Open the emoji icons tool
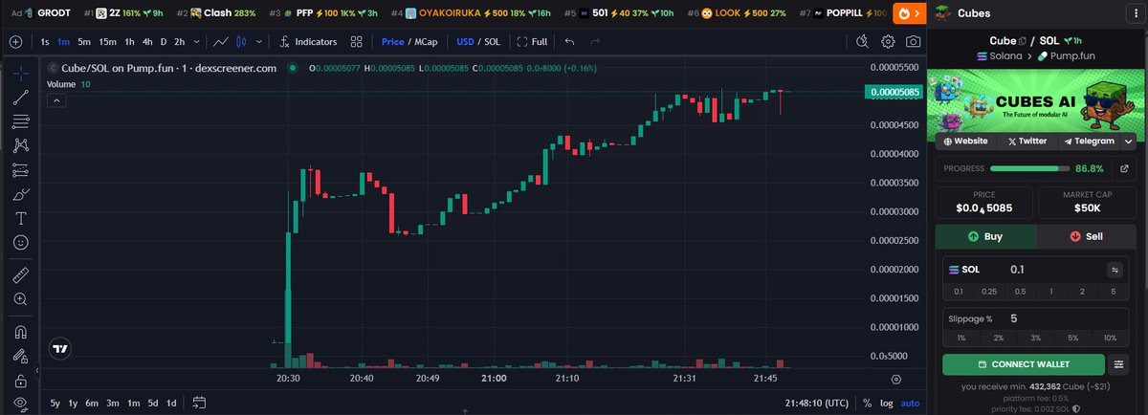1148x415 pixels. point(20,243)
